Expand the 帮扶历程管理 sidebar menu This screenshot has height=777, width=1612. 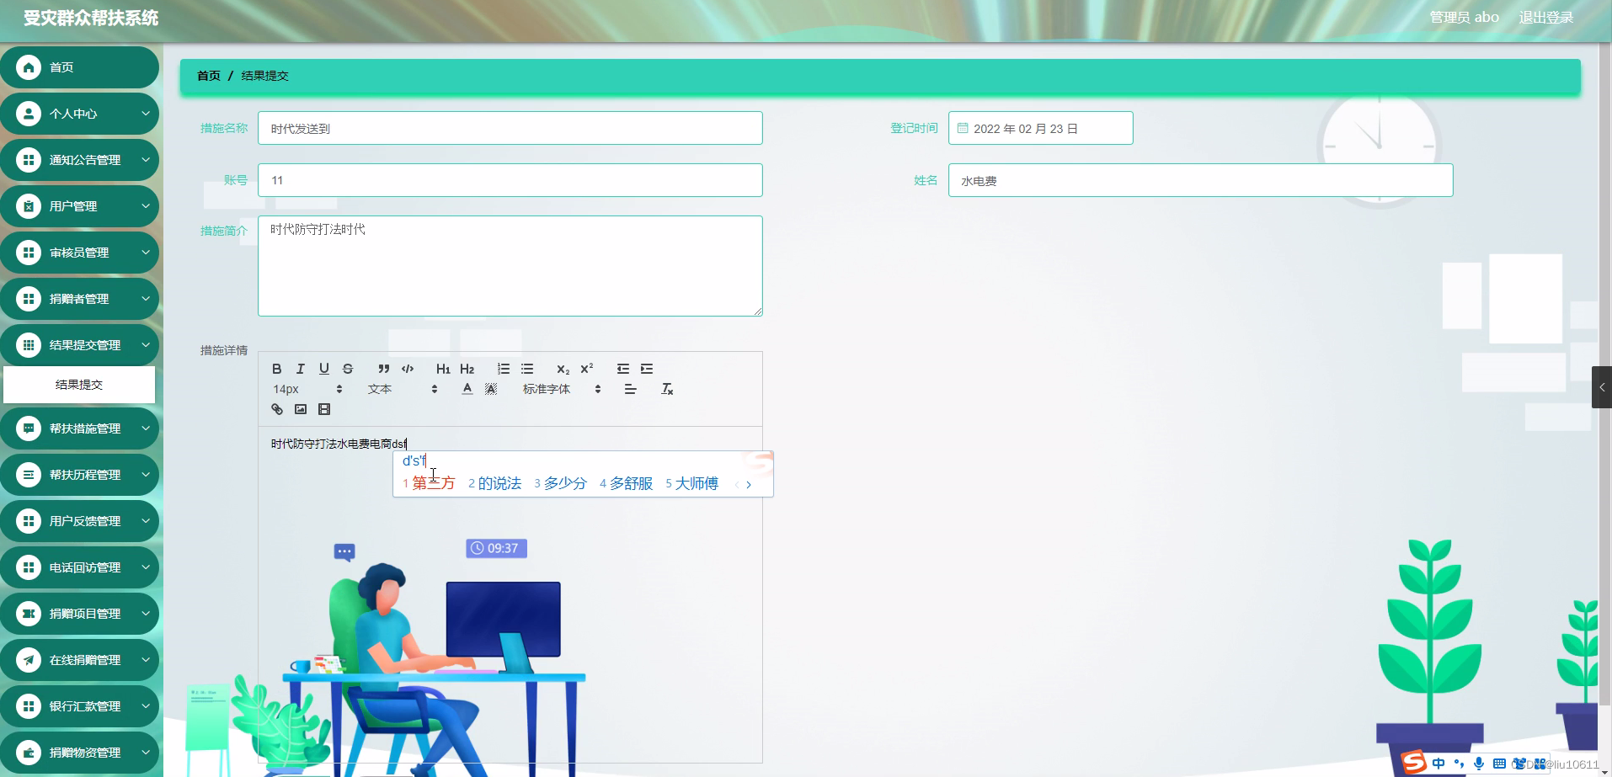[x=79, y=475]
